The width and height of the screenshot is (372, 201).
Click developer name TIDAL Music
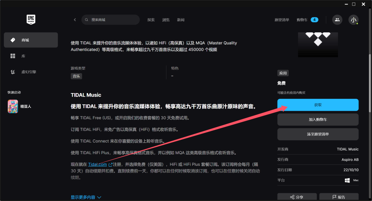[x=348, y=149]
